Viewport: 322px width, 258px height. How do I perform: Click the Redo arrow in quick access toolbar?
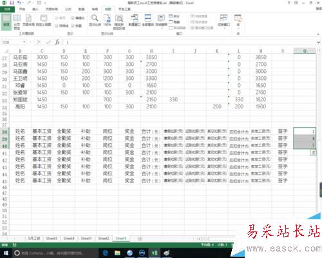point(30,3)
